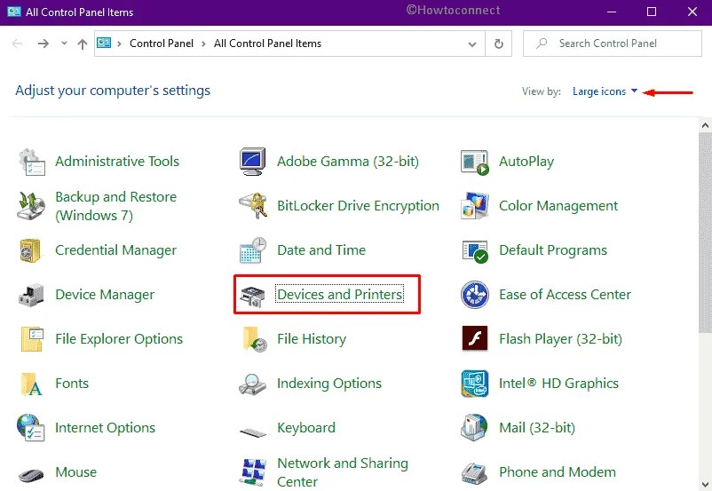Click the Fonts folder icon

(31, 384)
